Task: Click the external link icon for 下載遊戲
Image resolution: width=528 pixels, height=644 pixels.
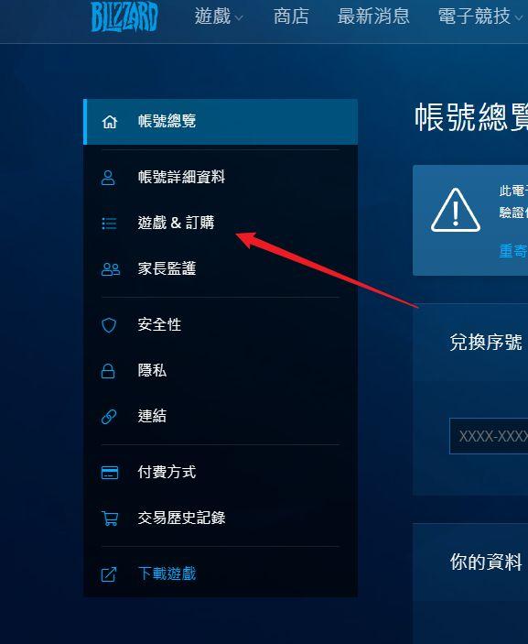Action: coord(109,574)
